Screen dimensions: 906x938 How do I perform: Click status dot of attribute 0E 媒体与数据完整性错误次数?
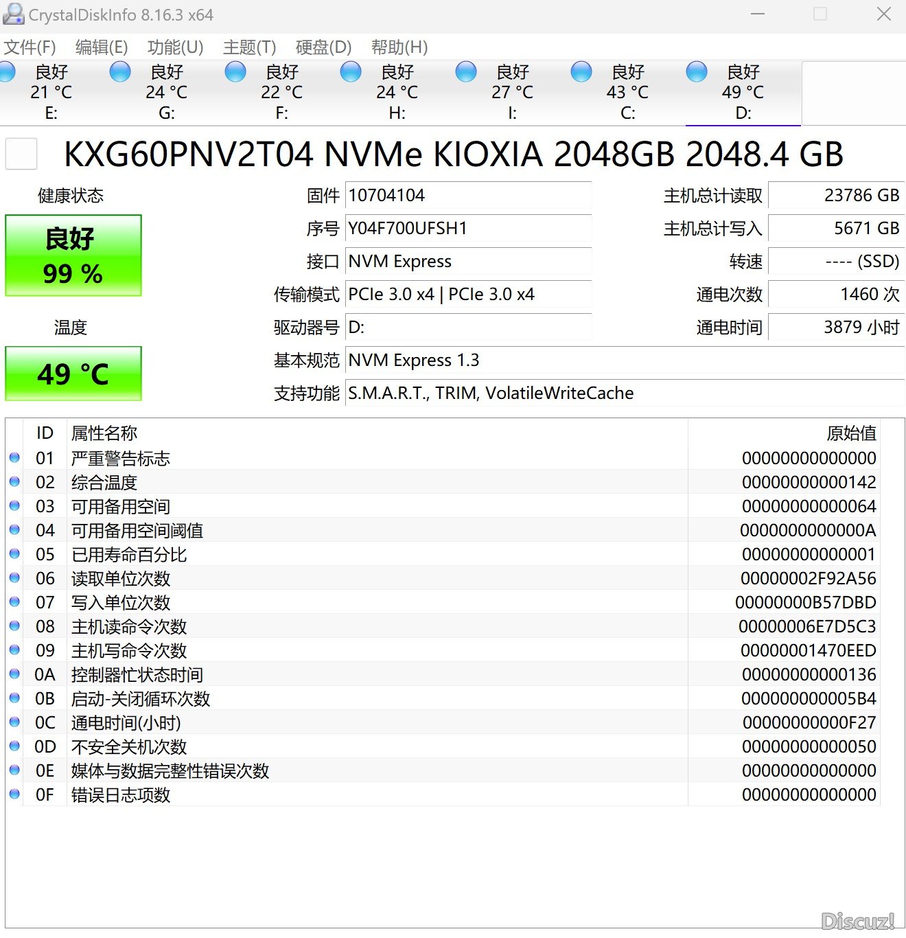click(x=14, y=770)
